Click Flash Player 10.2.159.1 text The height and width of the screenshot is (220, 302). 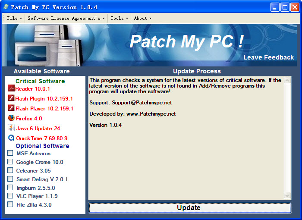point(44,109)
